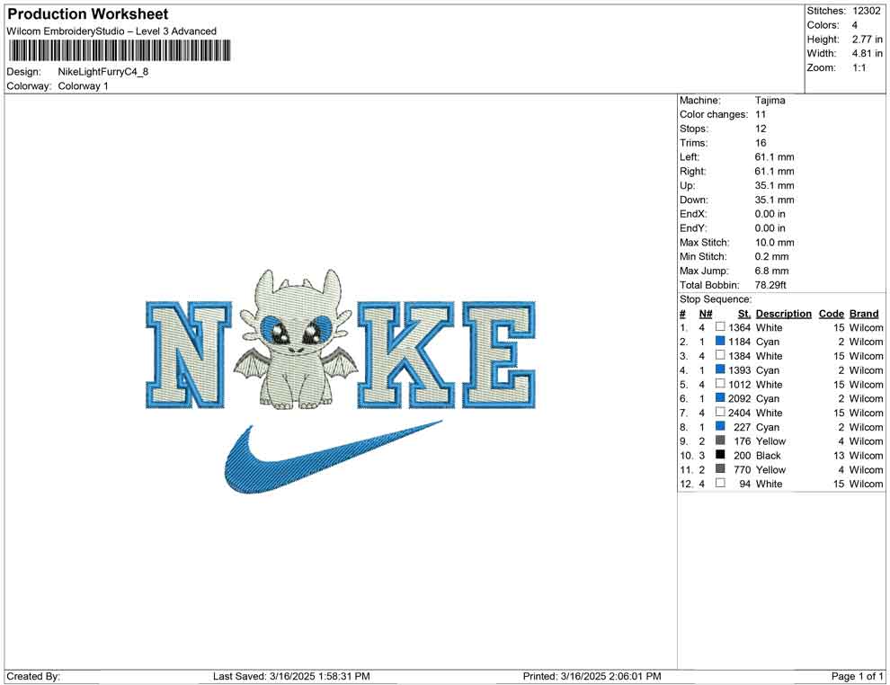Click 'Printed: 3/16/2025 2:06:01 PM'
The height and width of the screenshot is (685, 890).
(592, 676)
